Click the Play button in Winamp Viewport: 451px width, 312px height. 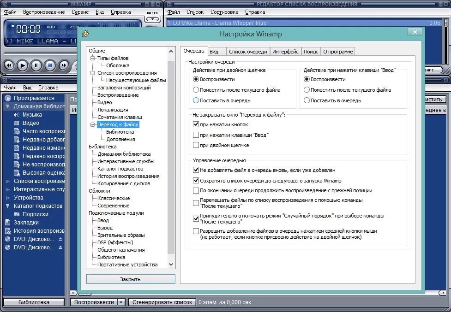(x=23, y=65)
